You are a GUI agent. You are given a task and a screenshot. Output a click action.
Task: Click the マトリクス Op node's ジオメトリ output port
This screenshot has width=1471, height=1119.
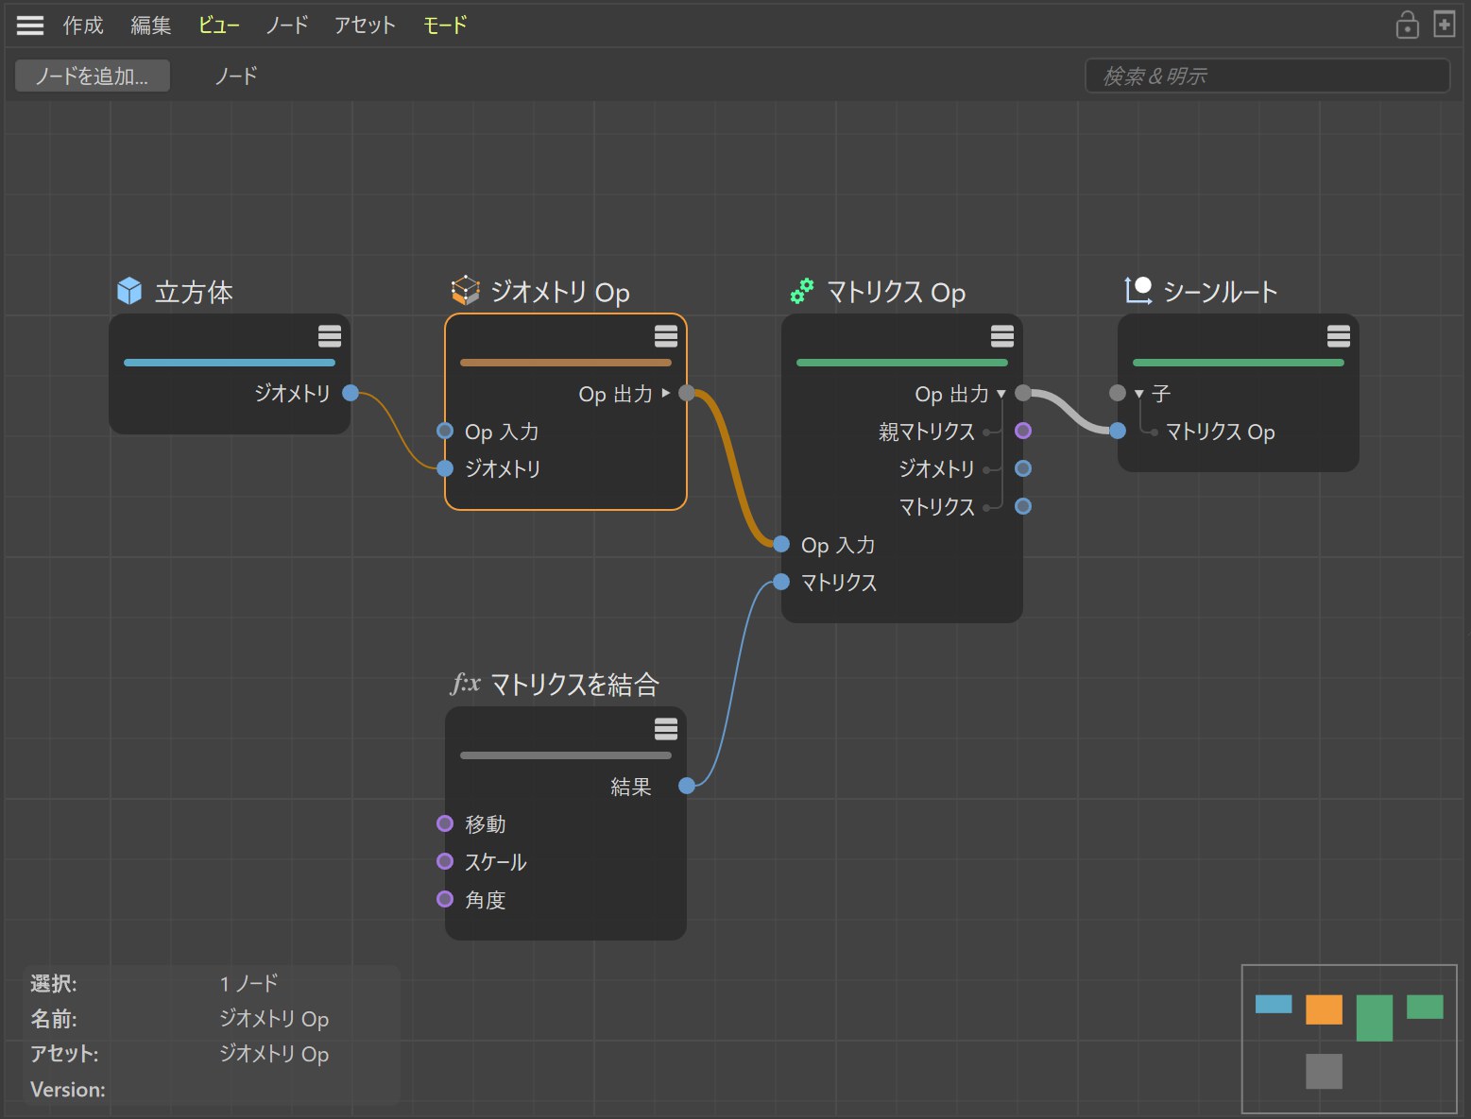click(1023, 468)
